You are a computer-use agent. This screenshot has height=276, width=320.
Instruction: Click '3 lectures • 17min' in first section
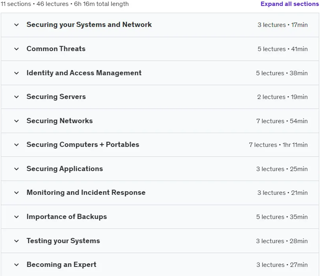pos(282,25)
